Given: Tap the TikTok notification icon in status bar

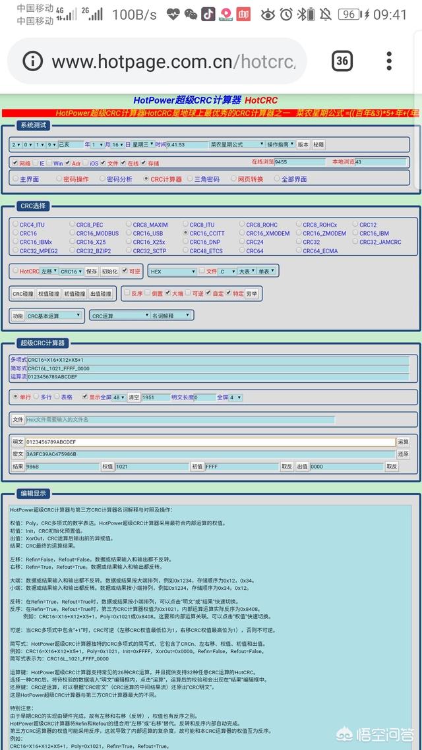Looking at the screenshot, I should pos(208,14).
